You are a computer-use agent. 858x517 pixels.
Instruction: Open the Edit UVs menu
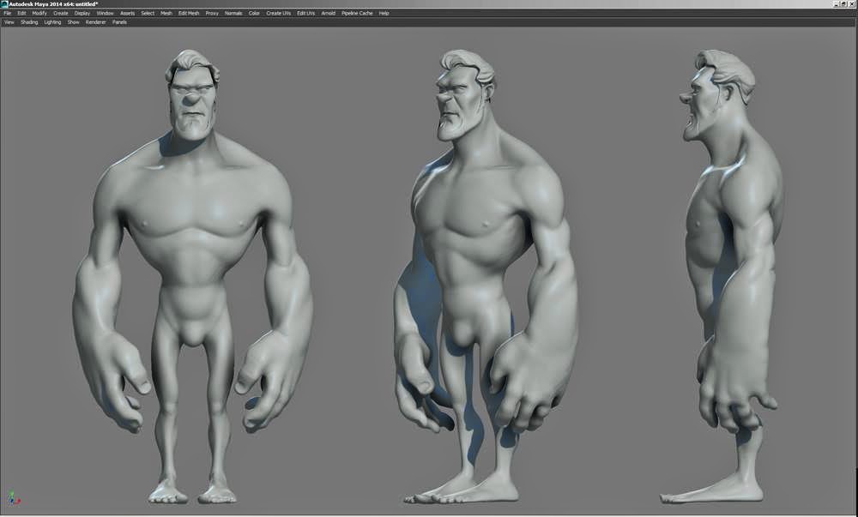(306, 13)
